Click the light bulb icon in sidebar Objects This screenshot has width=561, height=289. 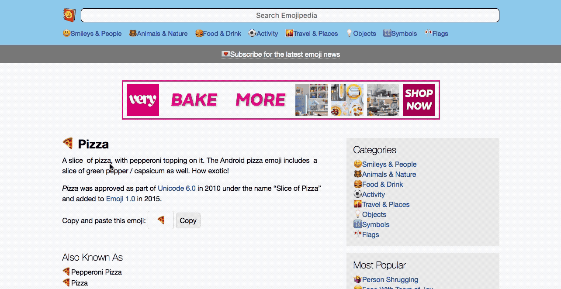pos(357,214)
